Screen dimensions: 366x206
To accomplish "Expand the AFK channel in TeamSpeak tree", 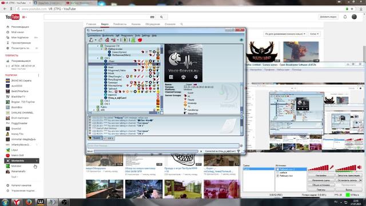I will tap(94, 110).
